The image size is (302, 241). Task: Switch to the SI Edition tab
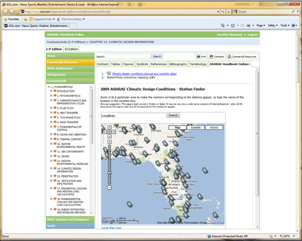(71, 49)
